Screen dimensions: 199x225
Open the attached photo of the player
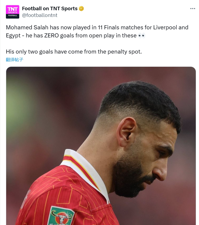tap(101, 145)
